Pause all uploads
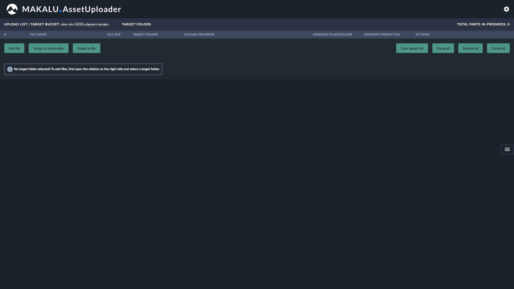This screenshot has height=289, width=514. (443, 48)
